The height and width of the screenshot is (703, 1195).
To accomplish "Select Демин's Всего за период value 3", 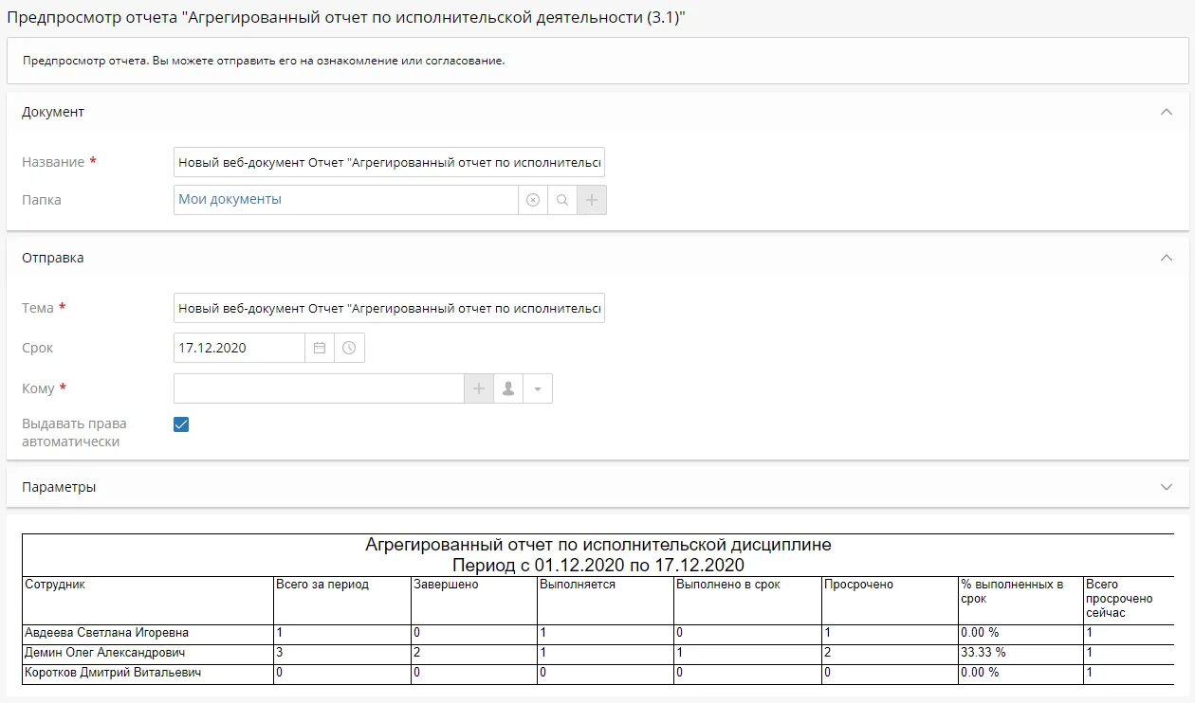I will pyautogui.click(x=341, y=653).
